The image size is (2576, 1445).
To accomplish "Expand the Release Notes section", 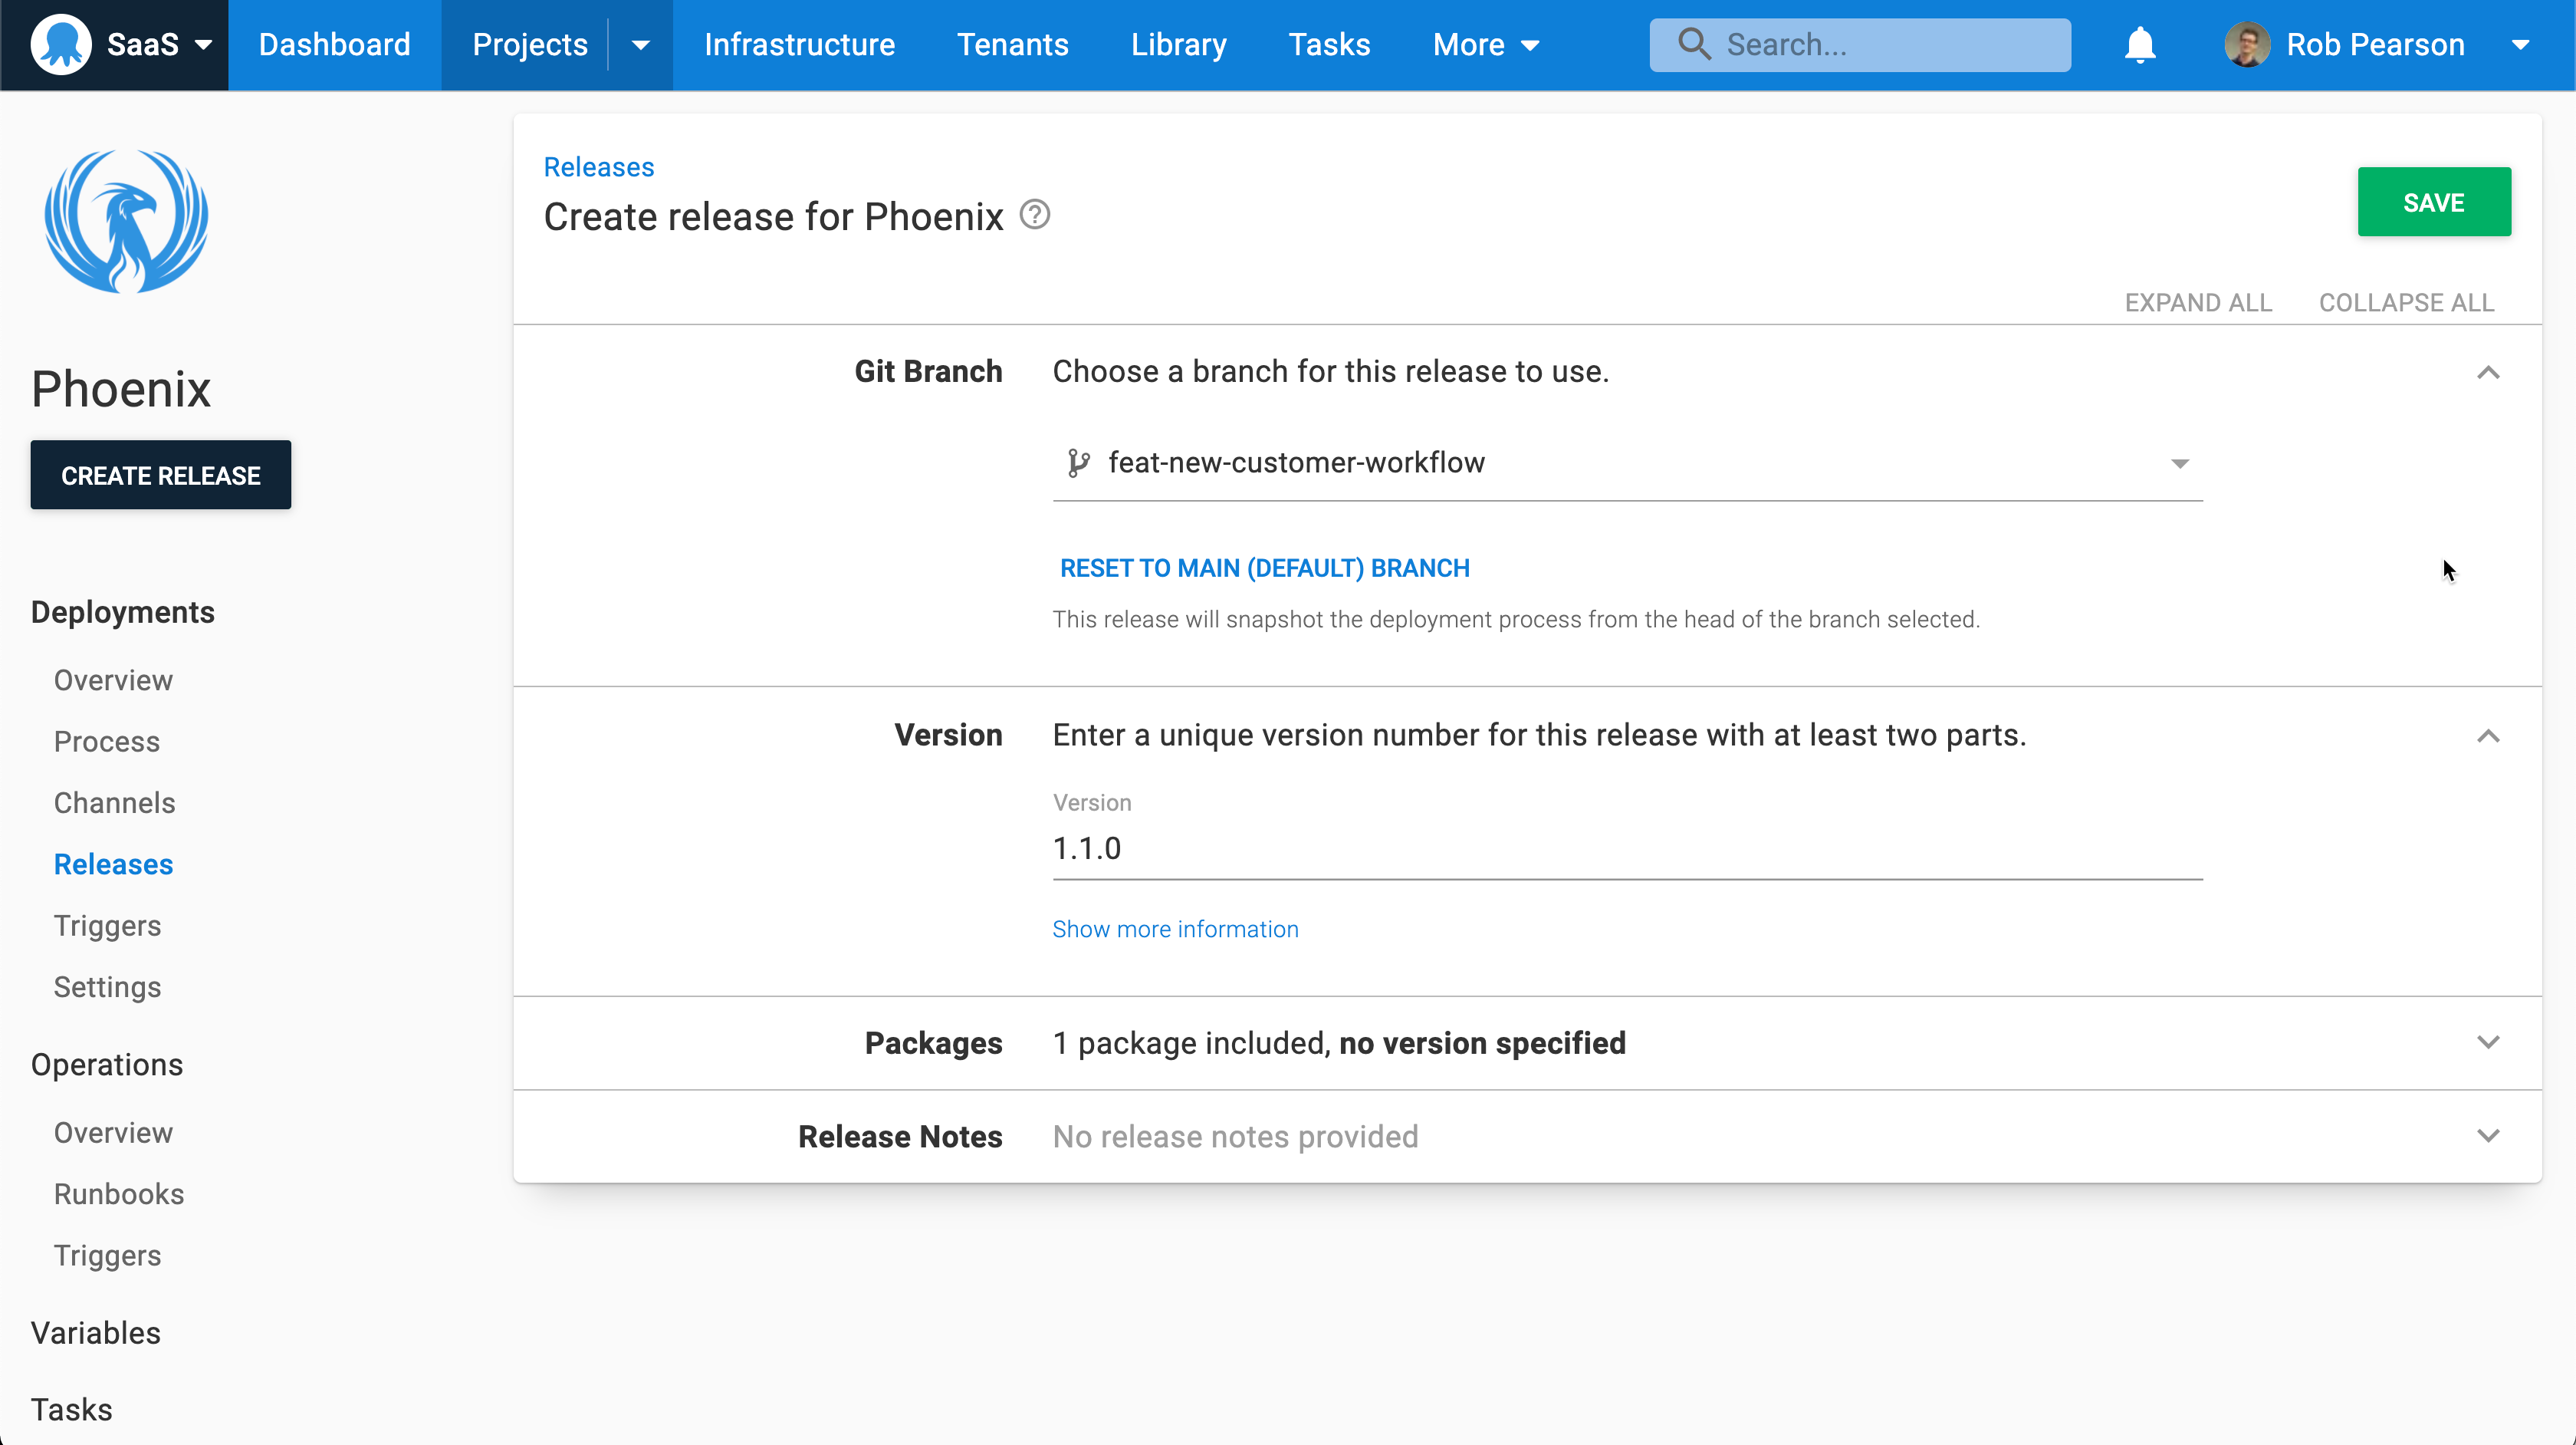I will [2489, 1135].
